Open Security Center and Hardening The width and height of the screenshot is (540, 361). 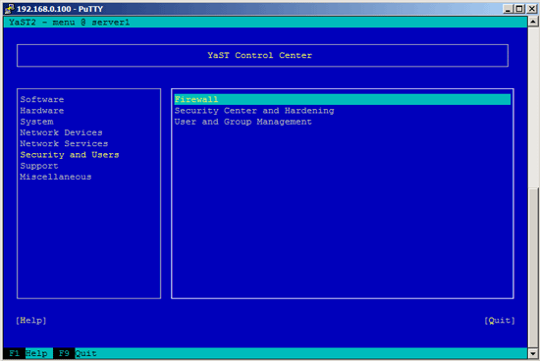[254, 111]
